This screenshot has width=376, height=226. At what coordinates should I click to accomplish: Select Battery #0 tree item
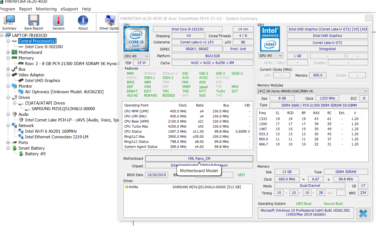(x=35, y=154)
